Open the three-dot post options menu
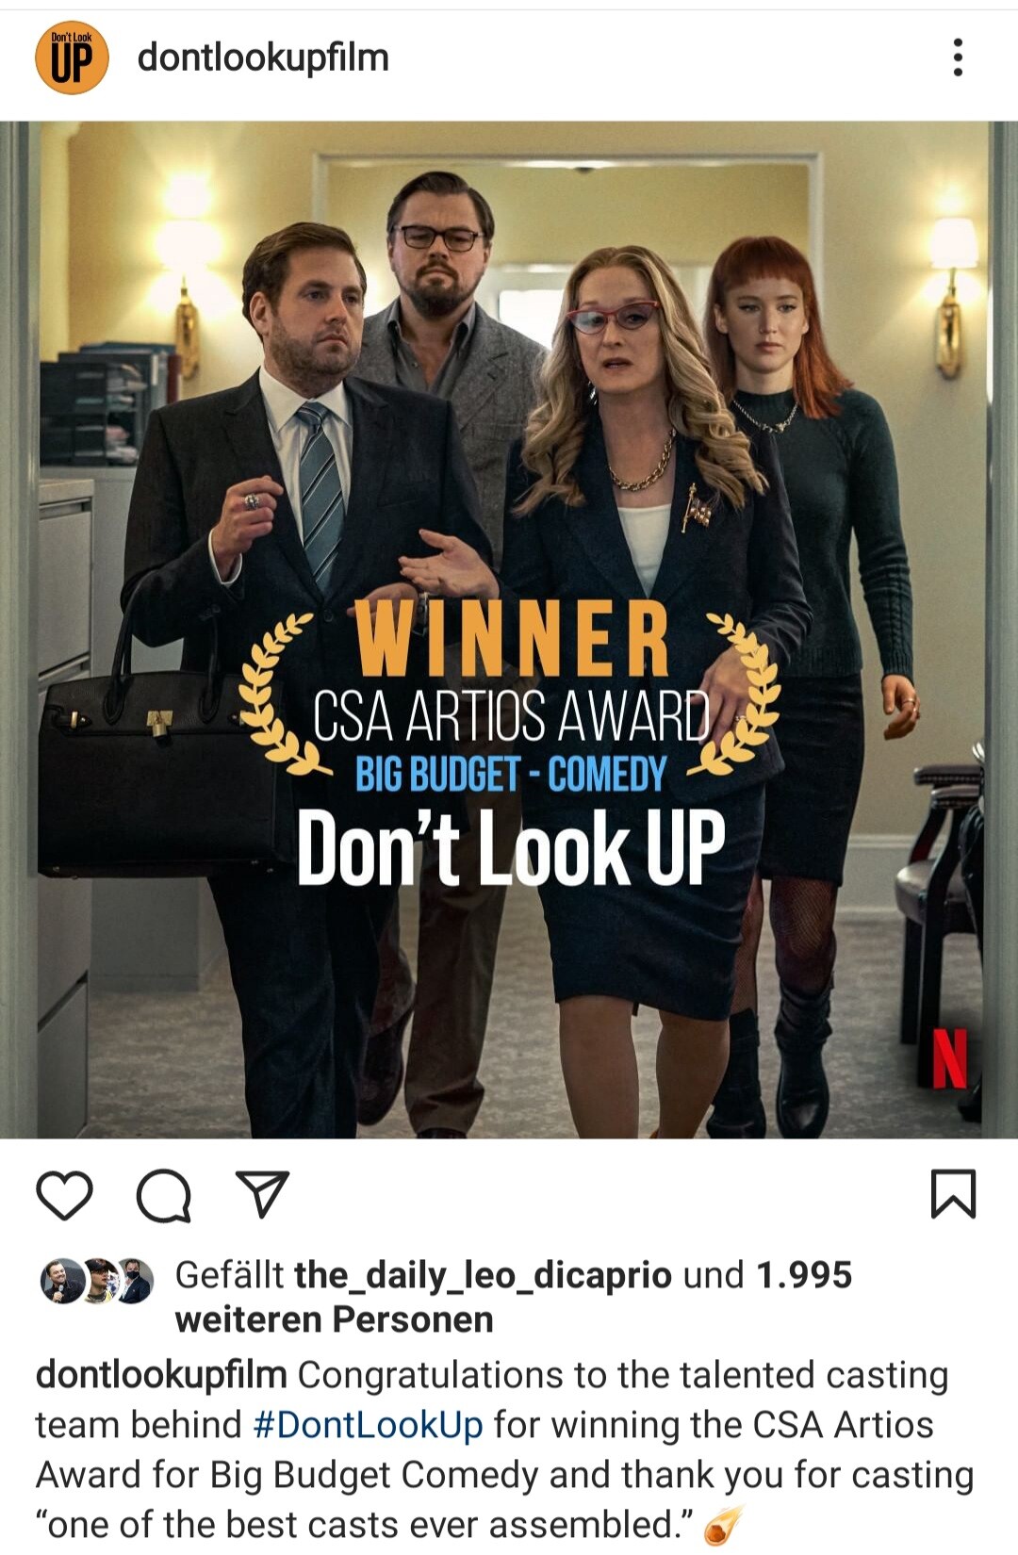1018x1555 pixels. pos(958,57)
